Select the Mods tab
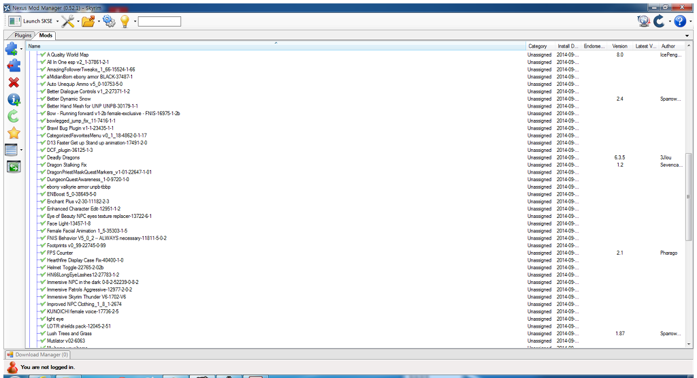This screenshot has width=697, height=378. click(x=46, y=35)
